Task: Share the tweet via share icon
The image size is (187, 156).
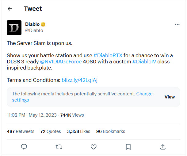Action: (163, 147)
